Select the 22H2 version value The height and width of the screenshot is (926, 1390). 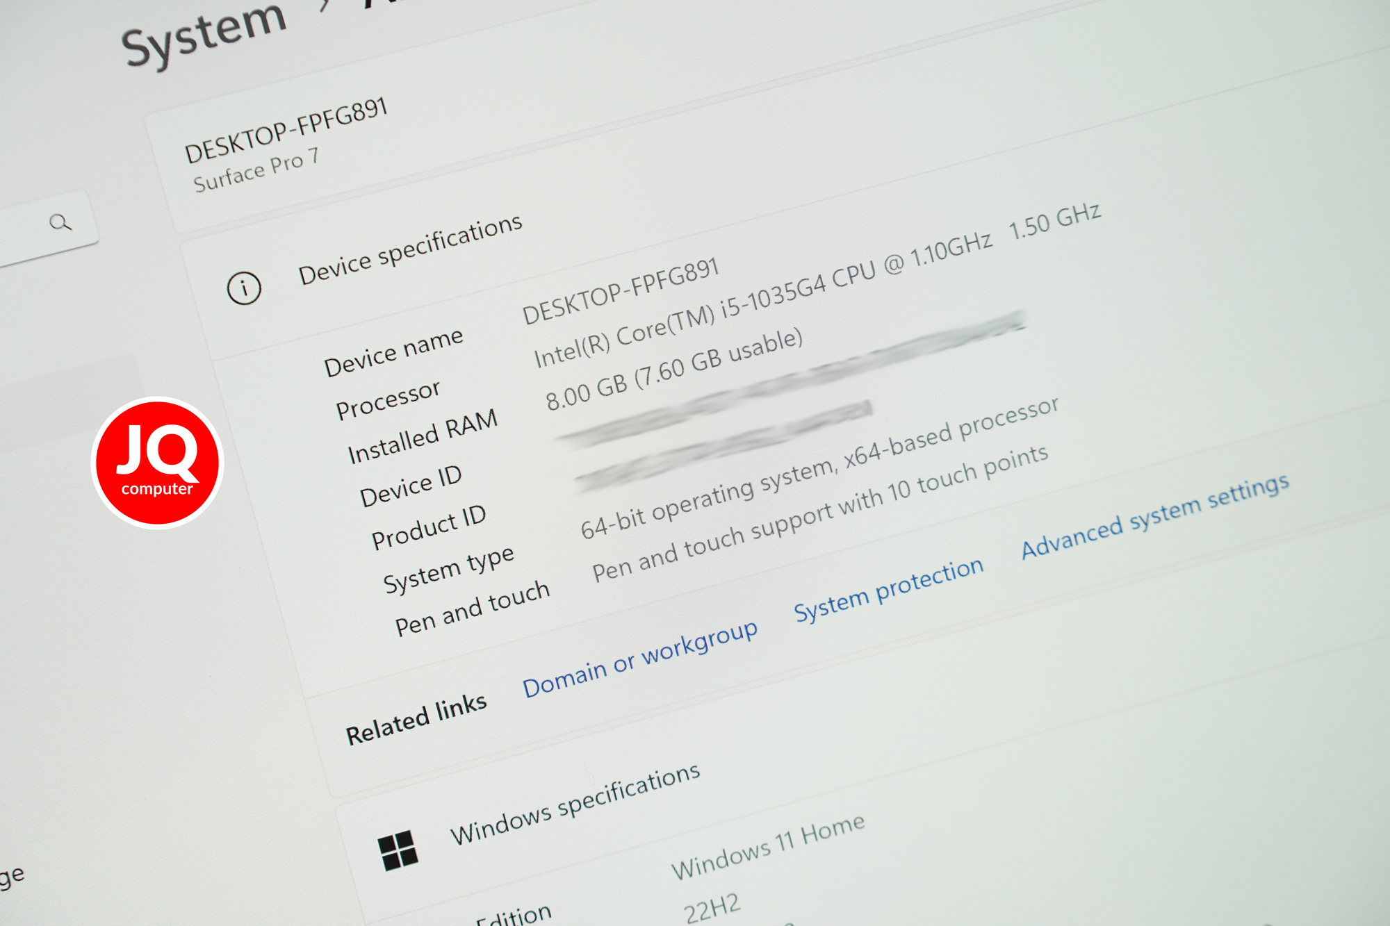[712, 908]
